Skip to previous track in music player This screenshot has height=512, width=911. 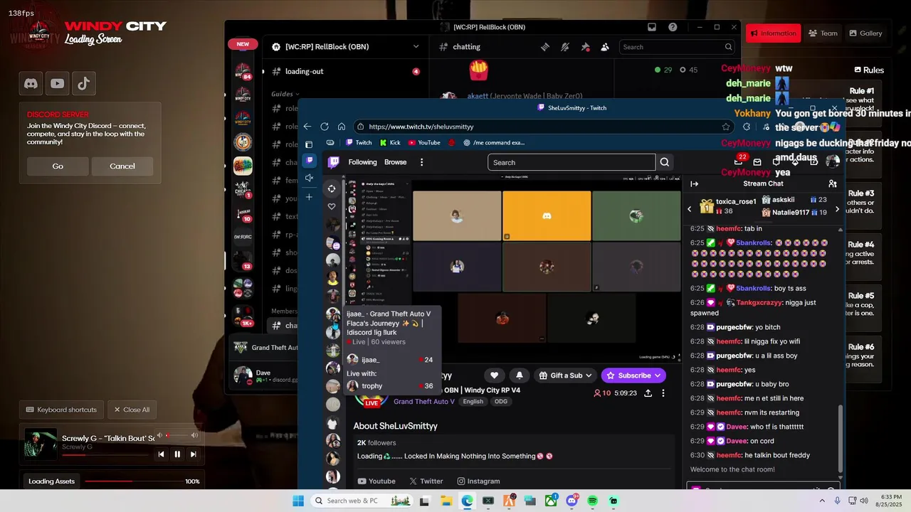(161, 454)
